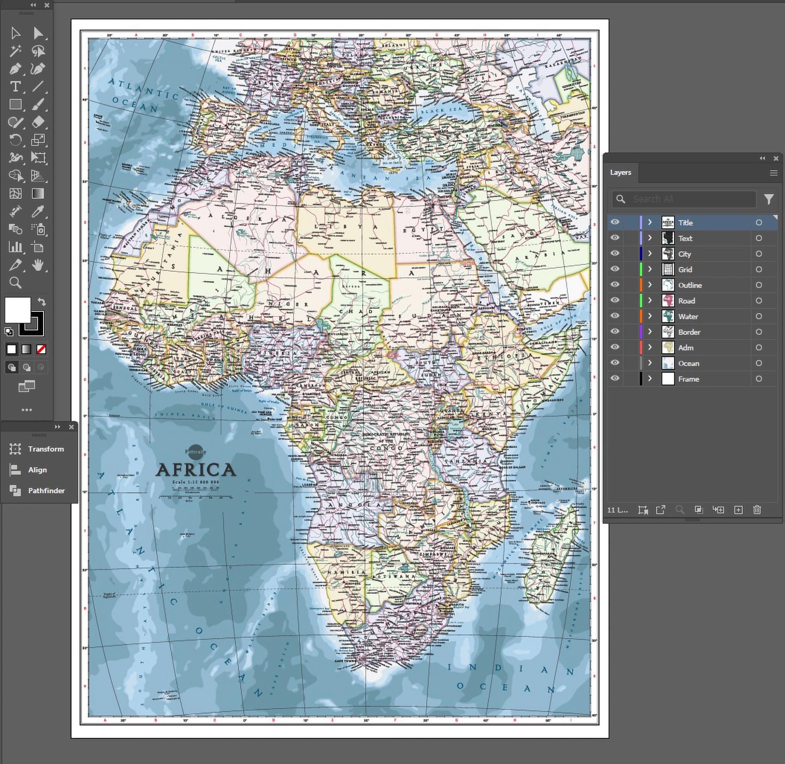Hide the Title layer
Screen dimensions: 785x764
pyautogui.click(x=615, y=222)
